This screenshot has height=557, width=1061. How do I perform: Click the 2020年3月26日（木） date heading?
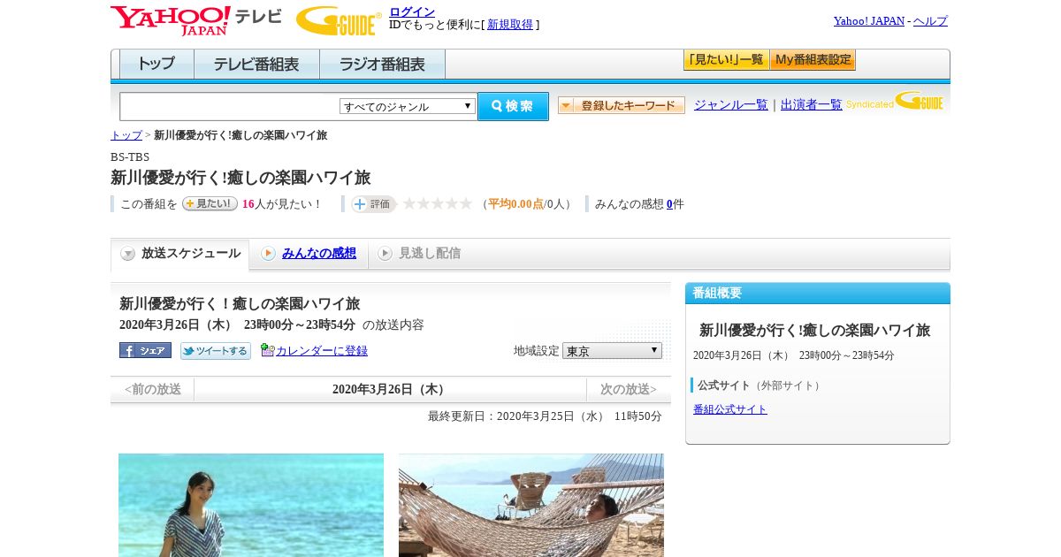pos(390,390)
